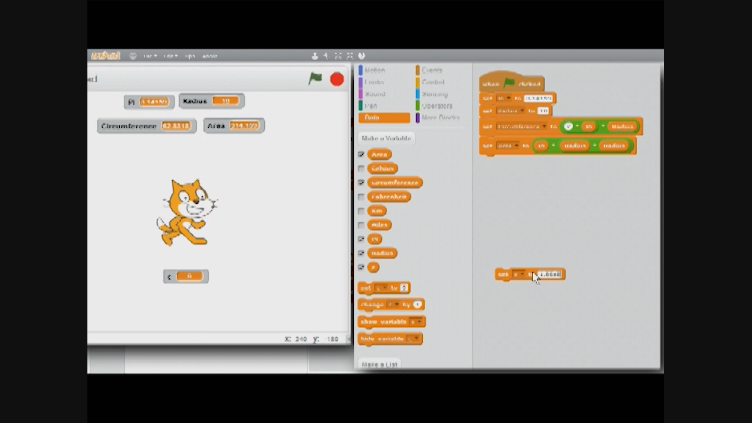The width and height of the screenshot is (752, 423).
Task: Click the circumference variable reporter in palette
Action: [x=395, y=183]
